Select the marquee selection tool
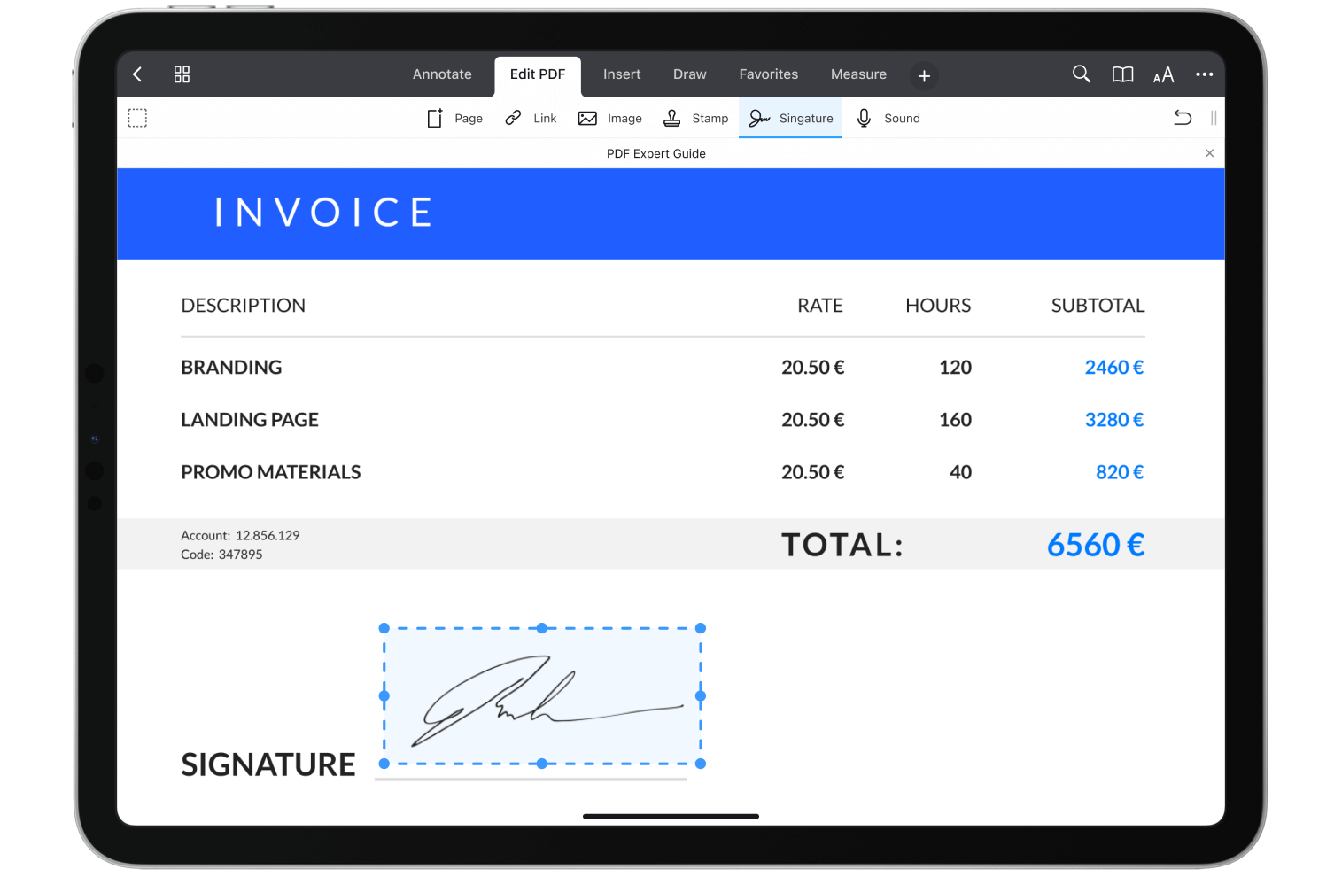Viewport: 1342px width, 877px height. tap(137, 118)
